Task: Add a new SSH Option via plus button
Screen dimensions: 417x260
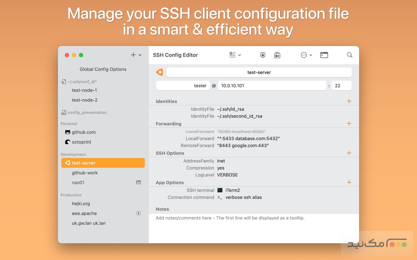Action: click(x=349, y=153)
